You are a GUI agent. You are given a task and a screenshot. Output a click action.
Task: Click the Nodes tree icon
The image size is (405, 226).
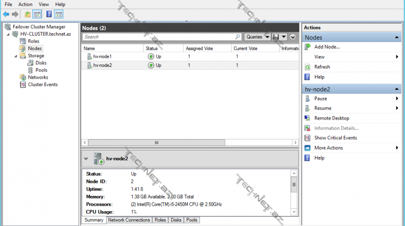pyautogui.click(x=23, y=48)
